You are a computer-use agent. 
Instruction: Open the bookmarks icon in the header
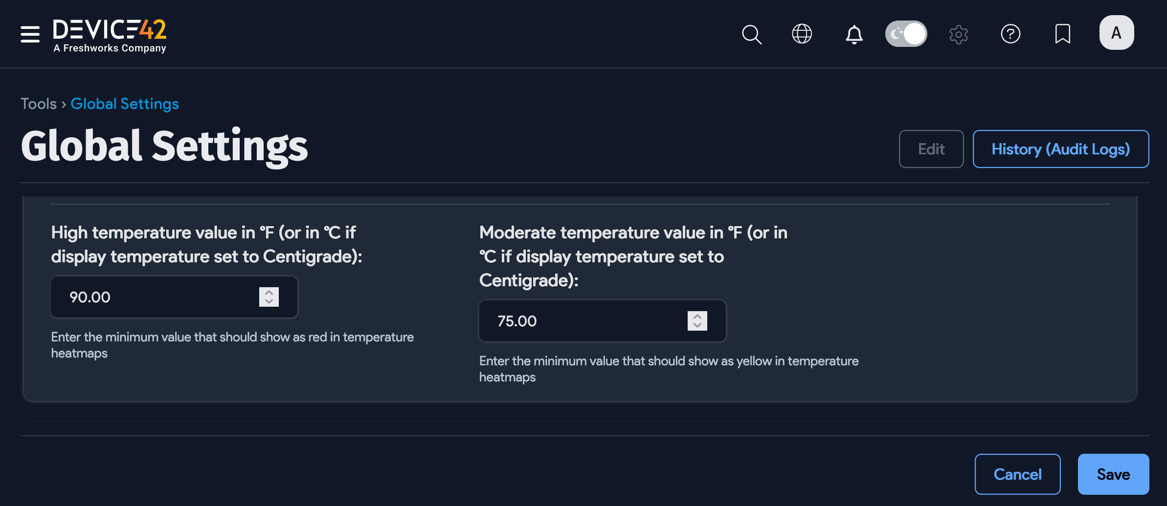[x=1062, y=34]
